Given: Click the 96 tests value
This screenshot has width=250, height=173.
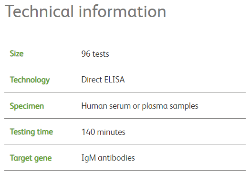Looking at the screenshot, I should point(95,54).
